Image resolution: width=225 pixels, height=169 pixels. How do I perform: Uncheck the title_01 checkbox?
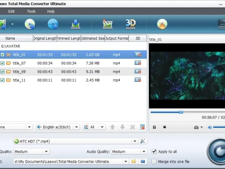[x=3, y=55]
